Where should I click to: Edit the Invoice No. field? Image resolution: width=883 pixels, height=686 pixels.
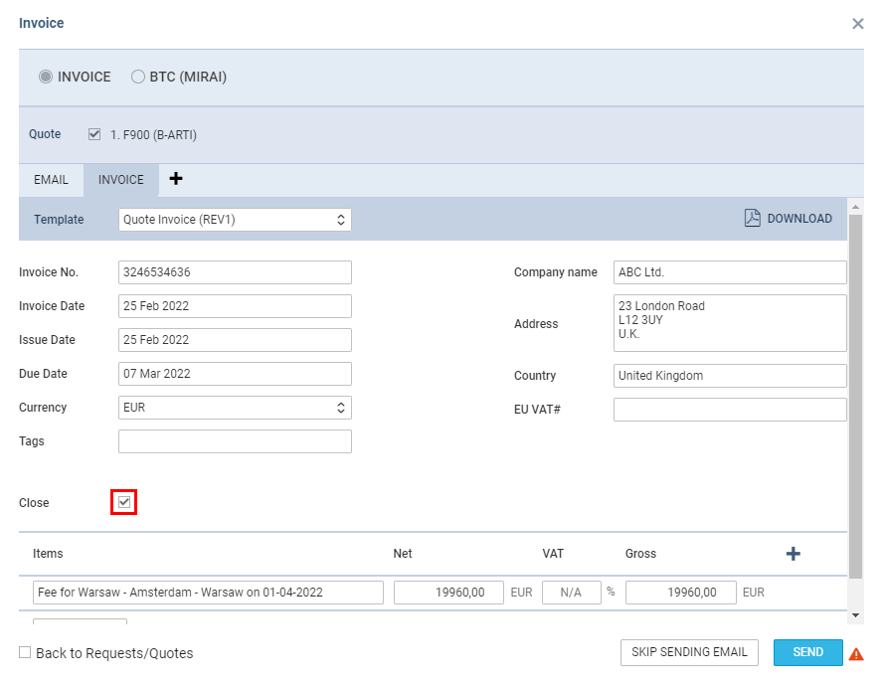tap(235, 272)
